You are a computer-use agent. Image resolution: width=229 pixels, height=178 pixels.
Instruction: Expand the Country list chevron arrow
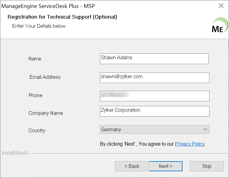(x=205, y=129)
